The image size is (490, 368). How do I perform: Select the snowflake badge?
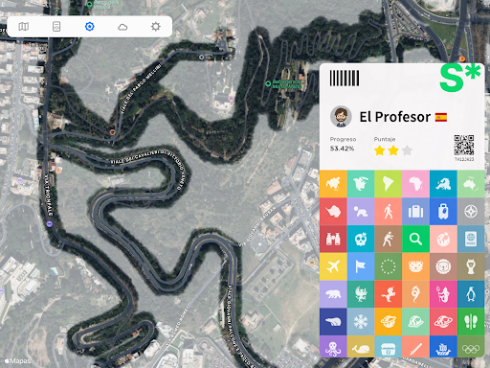[x=361, y=322]
